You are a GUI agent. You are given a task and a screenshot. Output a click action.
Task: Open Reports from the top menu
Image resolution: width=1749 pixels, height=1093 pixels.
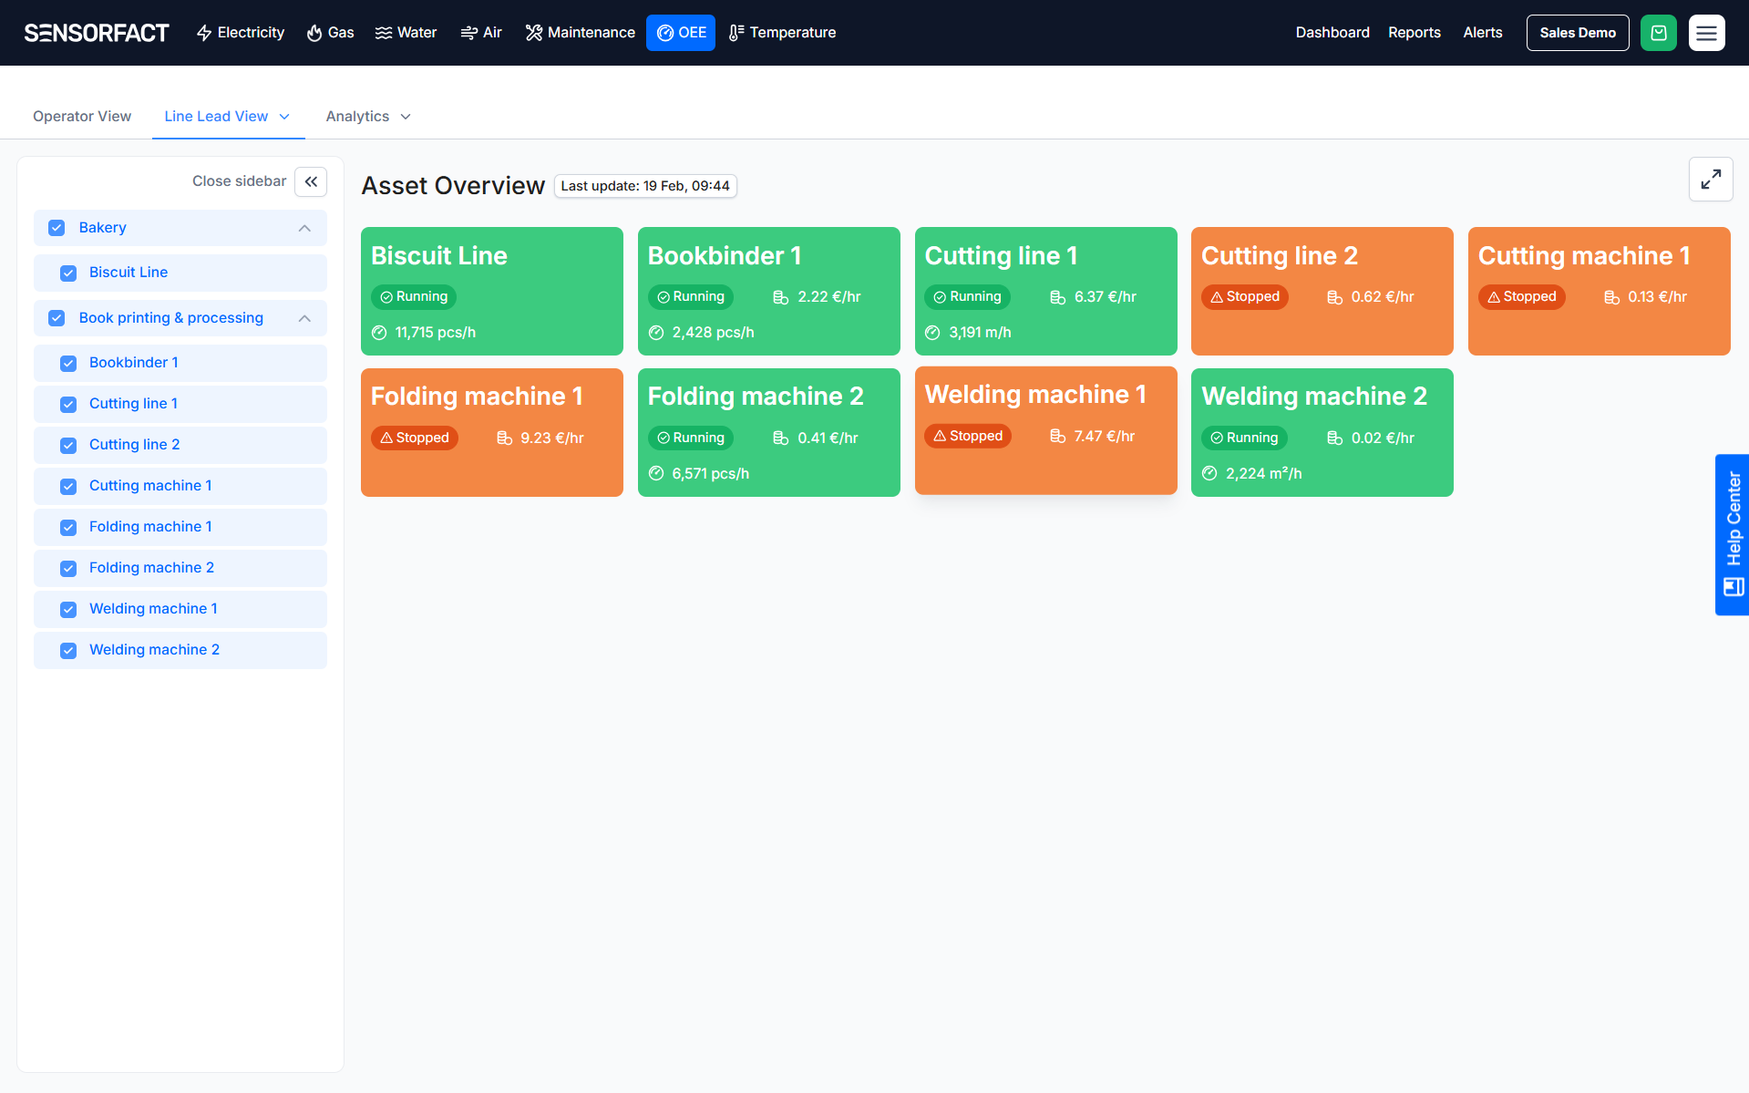(1414, 33)
